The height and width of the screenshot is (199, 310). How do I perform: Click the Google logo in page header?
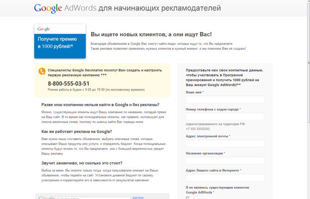(48, 8)
